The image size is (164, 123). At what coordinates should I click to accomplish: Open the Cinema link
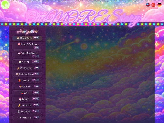click(27, 80)
